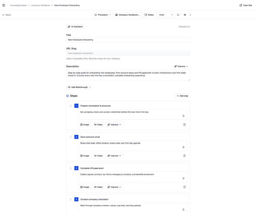Viewport: 256px width, 213px height.
Task: Click View Site link
Action: pos(246,5)
